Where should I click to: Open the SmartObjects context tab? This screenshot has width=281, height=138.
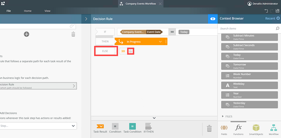point(256,130)
